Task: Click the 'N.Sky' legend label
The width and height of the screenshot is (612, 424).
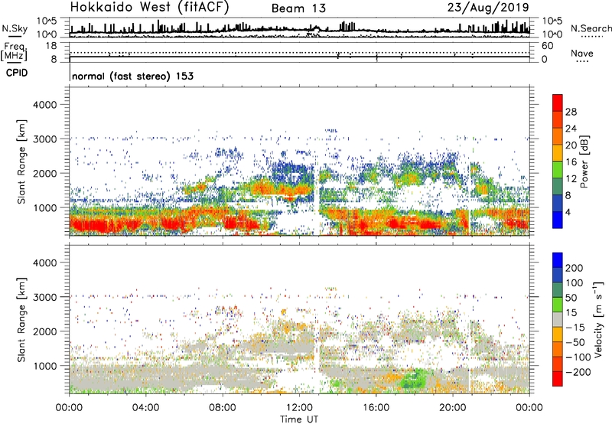Action: tap(15, 28)
